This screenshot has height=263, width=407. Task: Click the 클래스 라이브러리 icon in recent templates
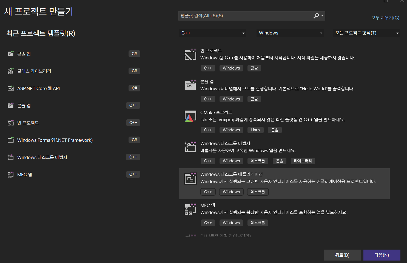point(11,71)
